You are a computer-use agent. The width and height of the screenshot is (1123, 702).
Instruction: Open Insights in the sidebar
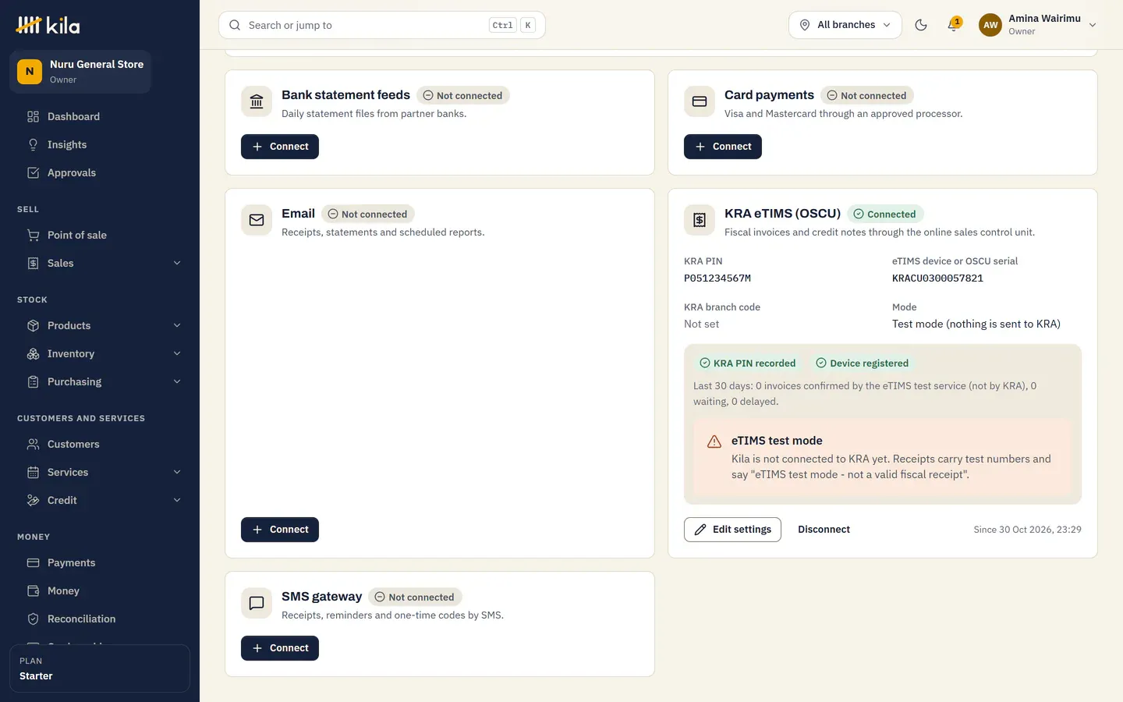tap(100, 144)
